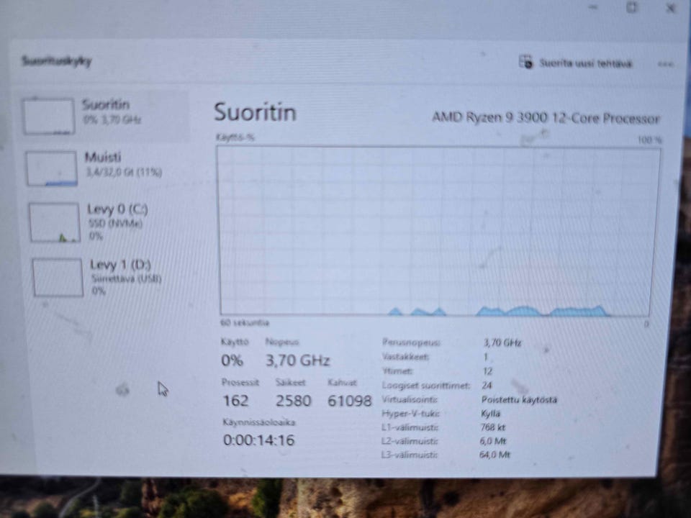Click the 60 sekuntia graph label
This screenshot has height=518, width=691.
(x=245, y=323)
